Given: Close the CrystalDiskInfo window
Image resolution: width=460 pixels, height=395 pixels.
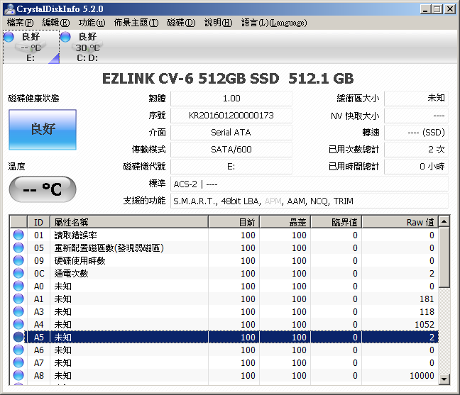Looking at the screenshot, I should pos(450,9).
